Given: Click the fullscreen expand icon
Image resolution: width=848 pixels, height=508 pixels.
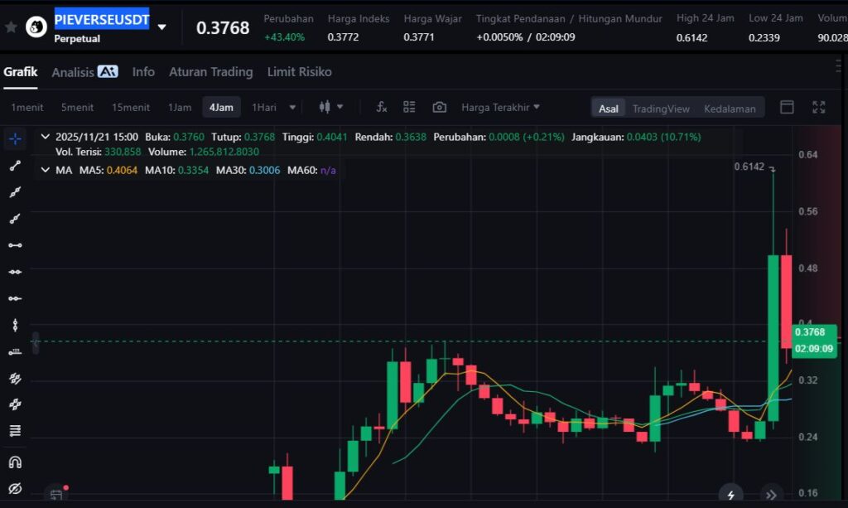Looking at the screenshot, I should (818, 107).
